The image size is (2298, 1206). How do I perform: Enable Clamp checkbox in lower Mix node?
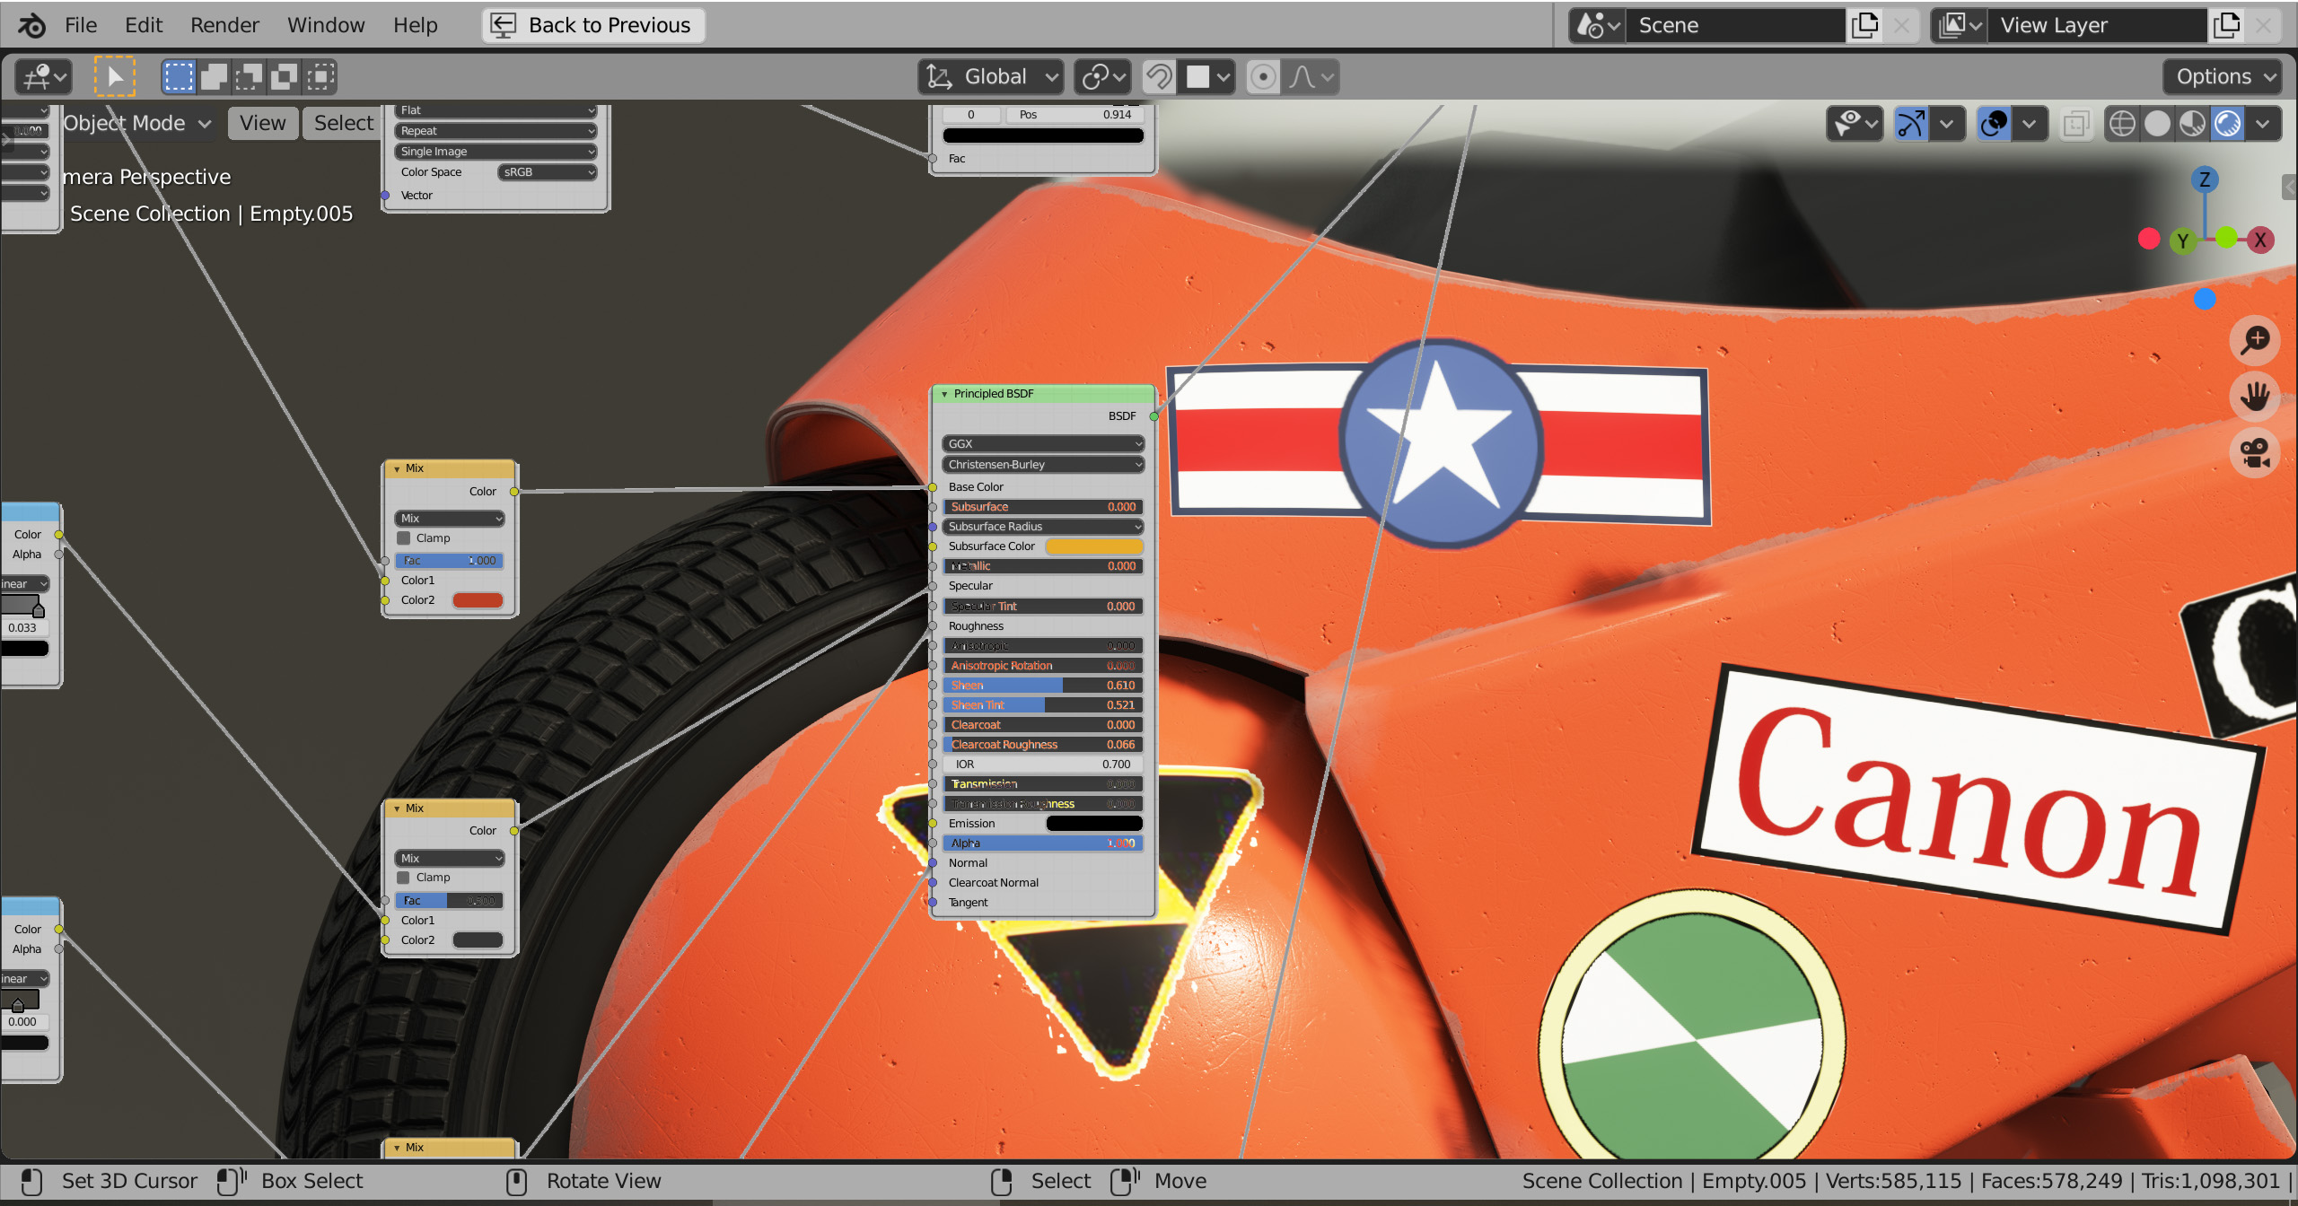tap(404, 878)
